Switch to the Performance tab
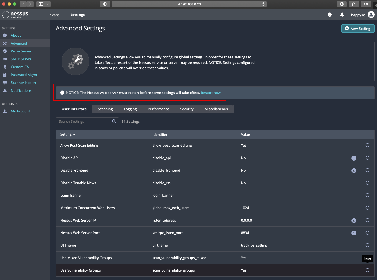The image size is (377, 280). coord(159,109)
